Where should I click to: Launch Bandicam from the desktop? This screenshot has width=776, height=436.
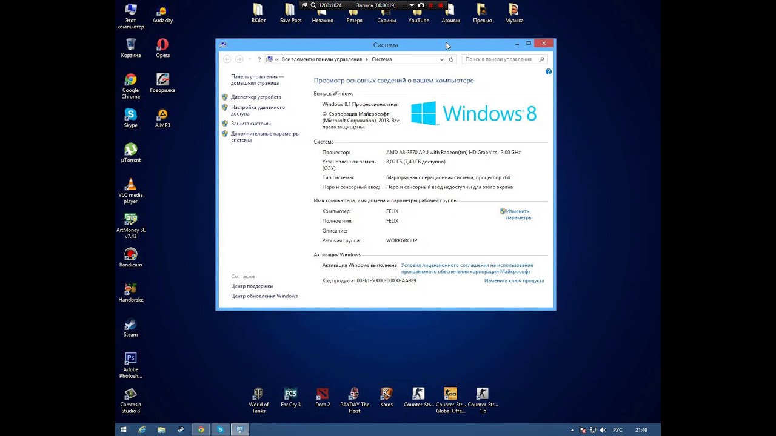point(130,257)
